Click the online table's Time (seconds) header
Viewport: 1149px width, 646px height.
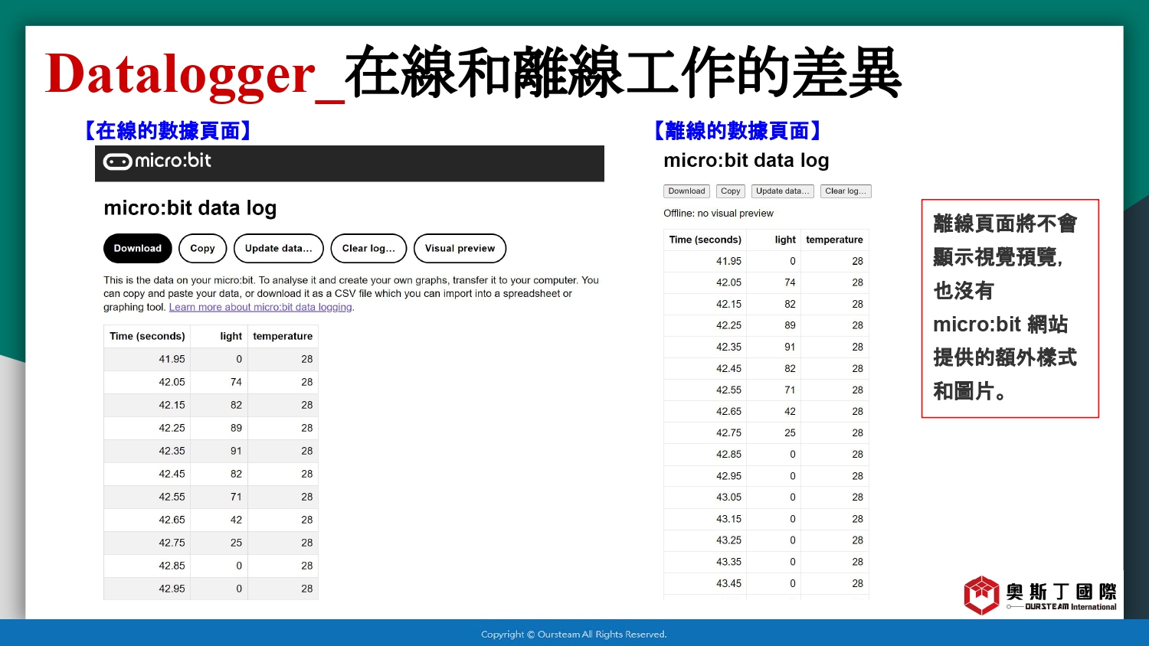pos(147,336)
